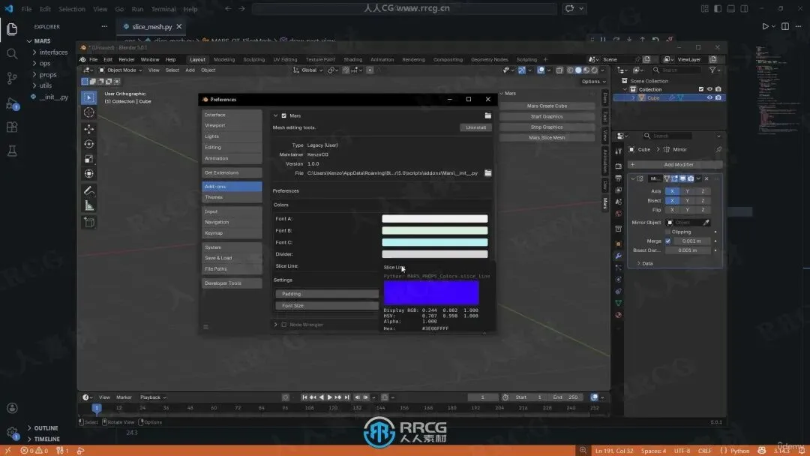Toggle Node Wrangler addon checkbox
The height and width of the screenshot is (456, 810).
point(283,325)
